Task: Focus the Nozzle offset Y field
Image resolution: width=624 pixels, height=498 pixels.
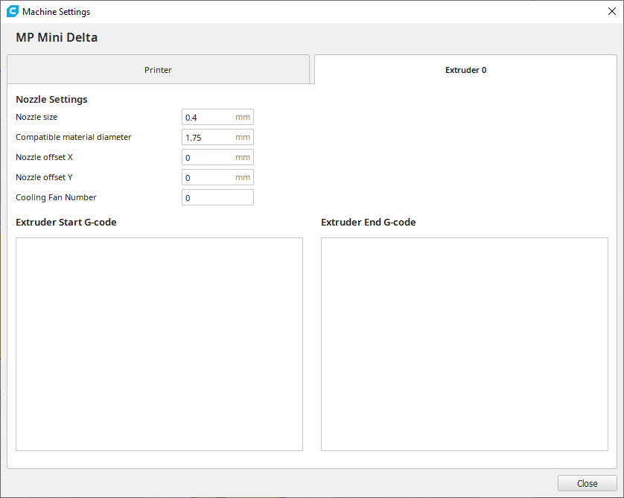Action: tap(217, 177)
